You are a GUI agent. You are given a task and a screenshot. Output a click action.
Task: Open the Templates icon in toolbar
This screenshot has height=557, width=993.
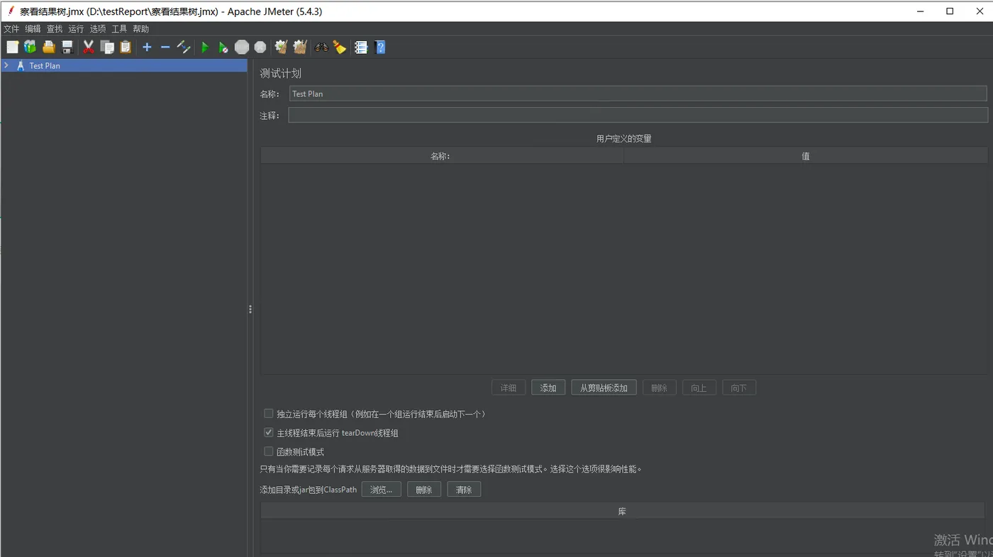coord(30,47)
